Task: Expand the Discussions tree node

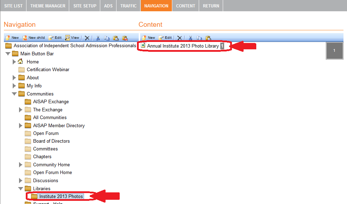Action: pos(20,181)
